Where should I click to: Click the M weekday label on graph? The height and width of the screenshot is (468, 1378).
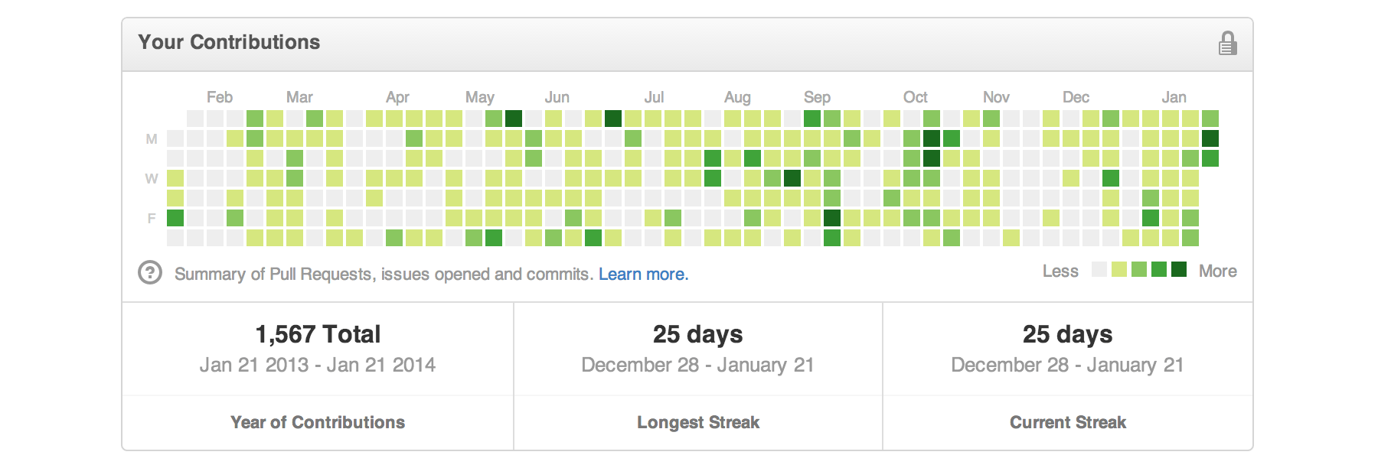(152, 139)
